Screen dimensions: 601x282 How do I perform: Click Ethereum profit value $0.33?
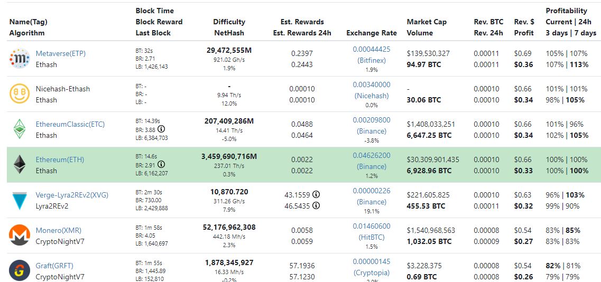pos(524,171)
